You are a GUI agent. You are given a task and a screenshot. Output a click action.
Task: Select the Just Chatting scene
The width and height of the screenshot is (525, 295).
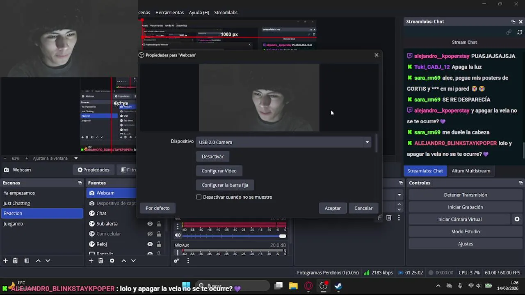[x=42, y=203]
